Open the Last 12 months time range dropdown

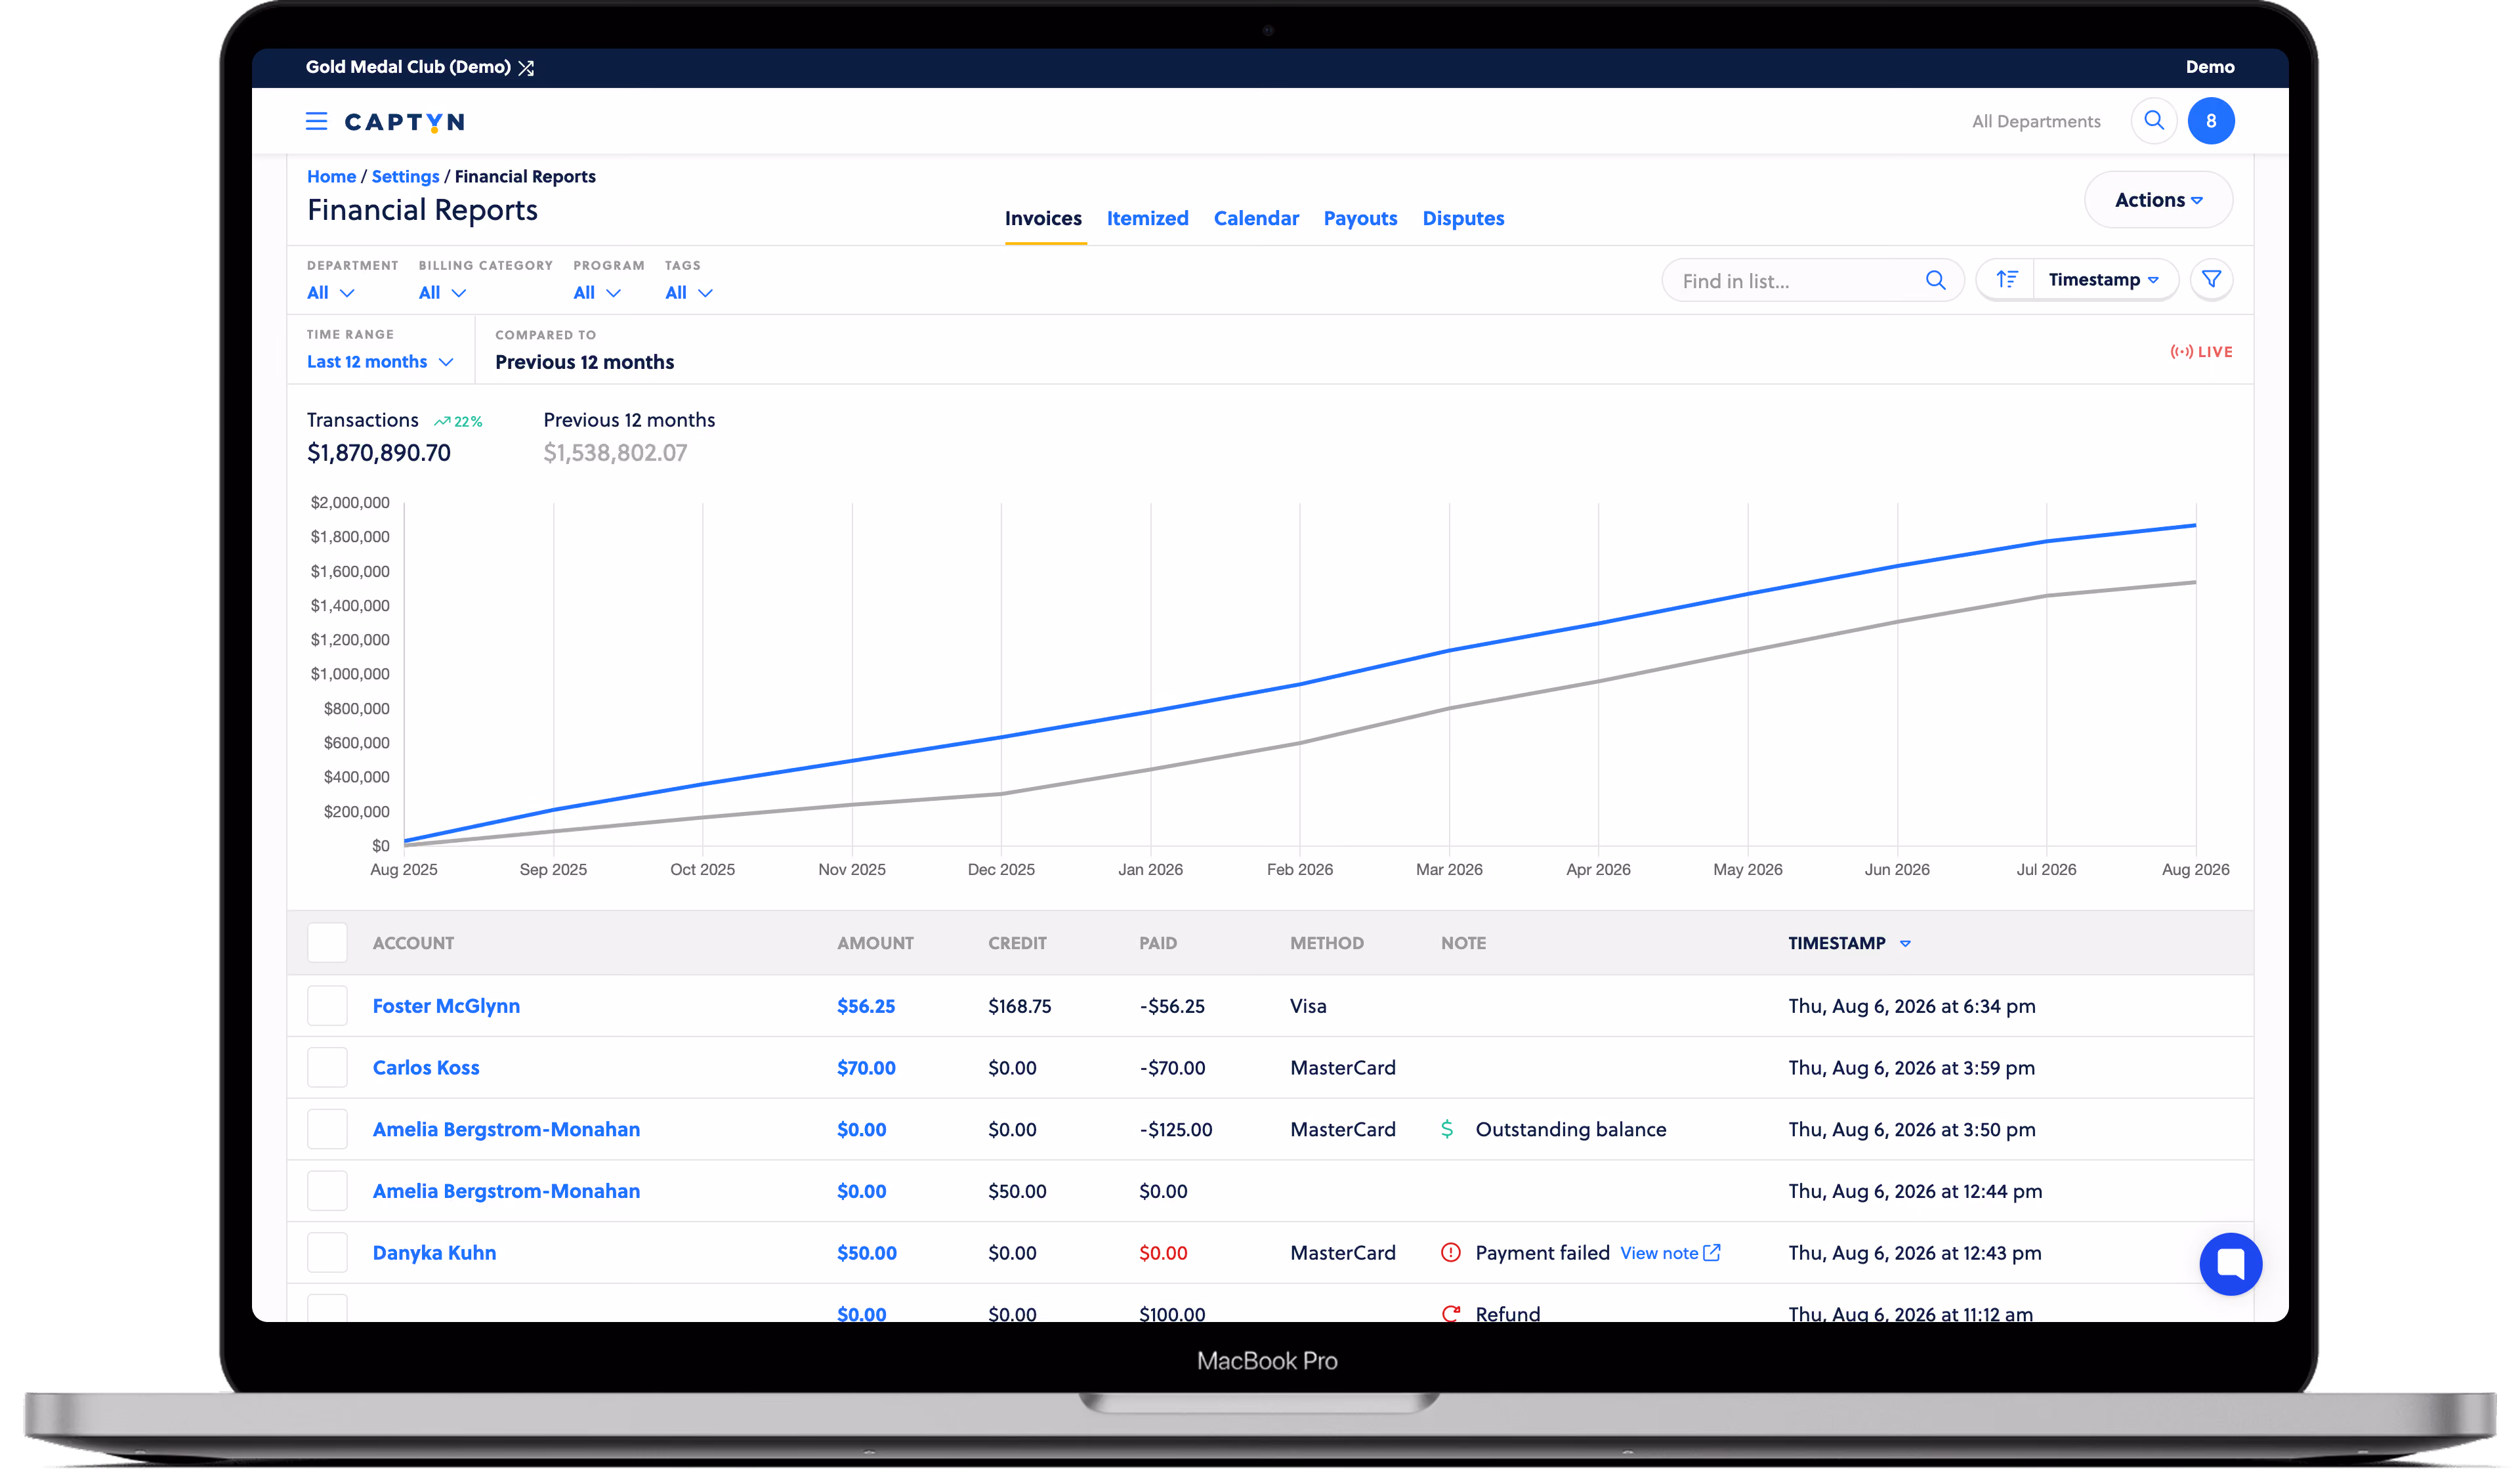tap(380, 362)
